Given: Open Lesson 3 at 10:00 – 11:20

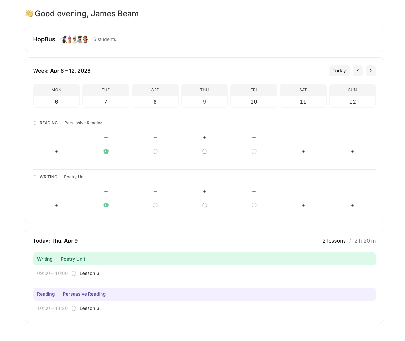Looking at the screenshot, I should [x=89, y=308].
